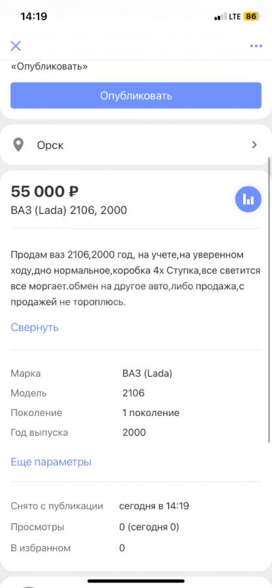Tap the Опубликовать button

(x=136, y=95)
